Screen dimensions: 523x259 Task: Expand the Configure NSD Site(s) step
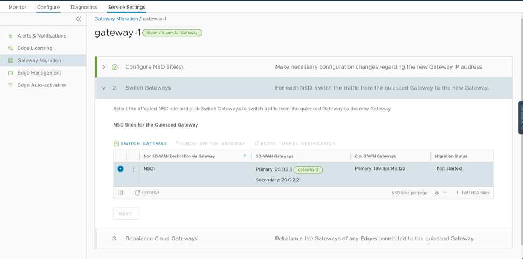tap(104, 67)
